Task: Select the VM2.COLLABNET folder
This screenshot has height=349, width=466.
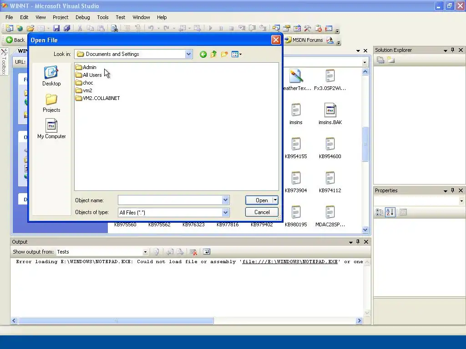Action: (x=98, y=98)
